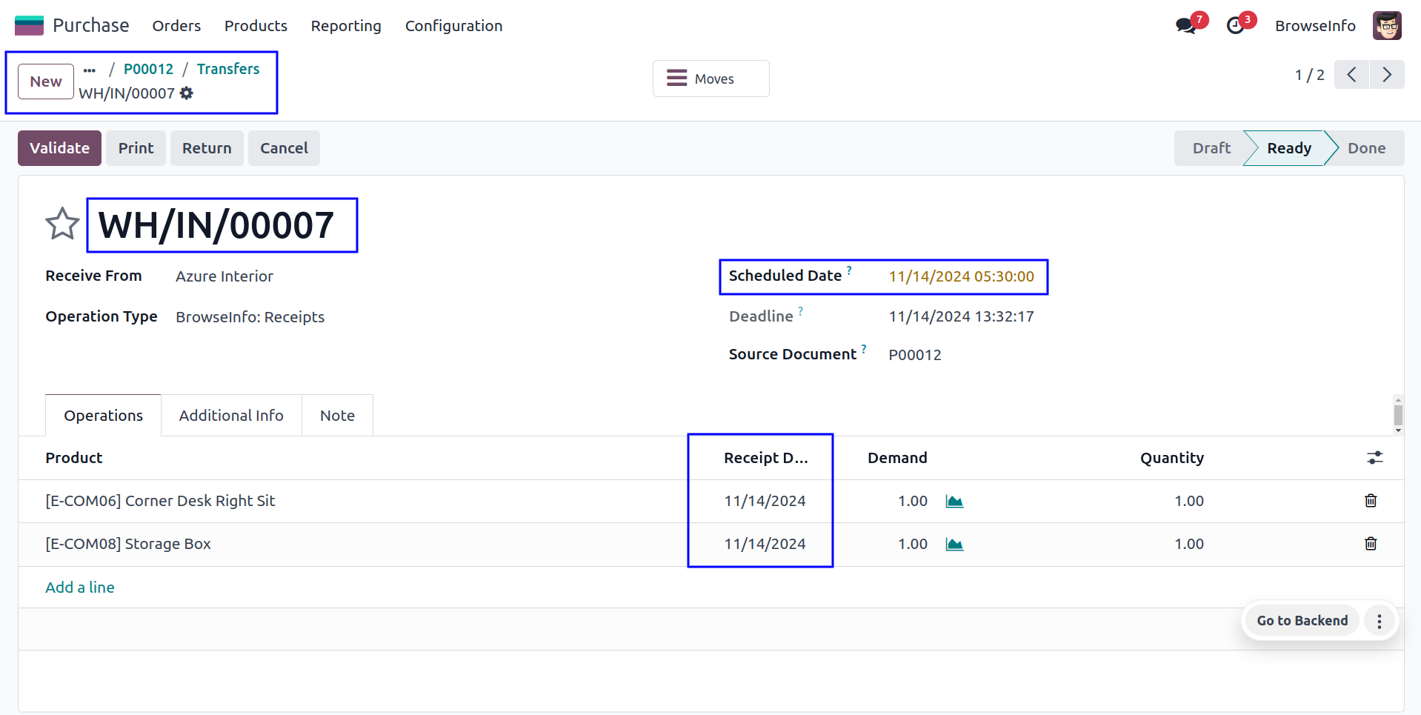Click the favorite star next to WH/IN/00007

tap(62, 224)
